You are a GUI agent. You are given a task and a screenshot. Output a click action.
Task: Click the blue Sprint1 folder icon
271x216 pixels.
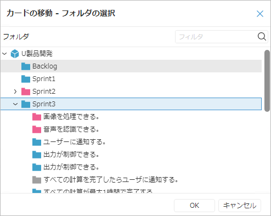point(26,79)
